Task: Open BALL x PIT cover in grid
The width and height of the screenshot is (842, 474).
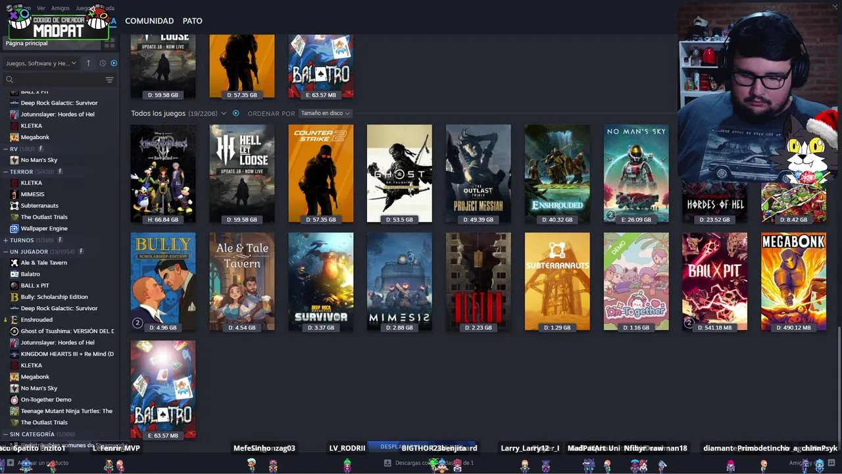Action: pyautogui.click(x=714, y=282)
